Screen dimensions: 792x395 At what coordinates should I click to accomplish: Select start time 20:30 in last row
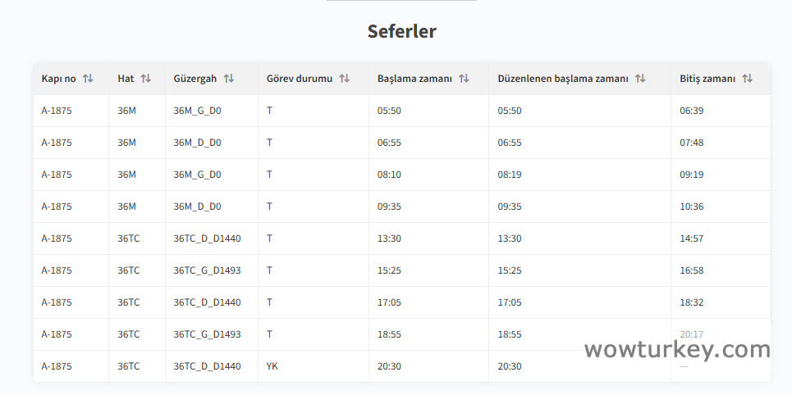[389, 366]
